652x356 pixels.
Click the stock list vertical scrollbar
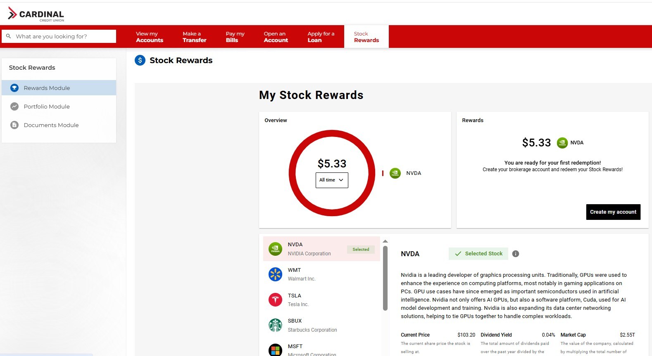pyautogui.click(x=385, y=278)
